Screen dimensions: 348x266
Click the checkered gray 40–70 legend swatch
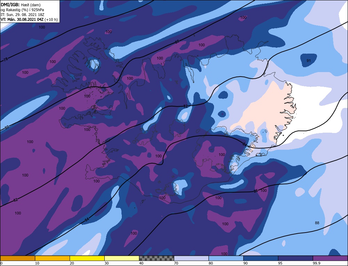pyautogui.click(x=157, y=258)
